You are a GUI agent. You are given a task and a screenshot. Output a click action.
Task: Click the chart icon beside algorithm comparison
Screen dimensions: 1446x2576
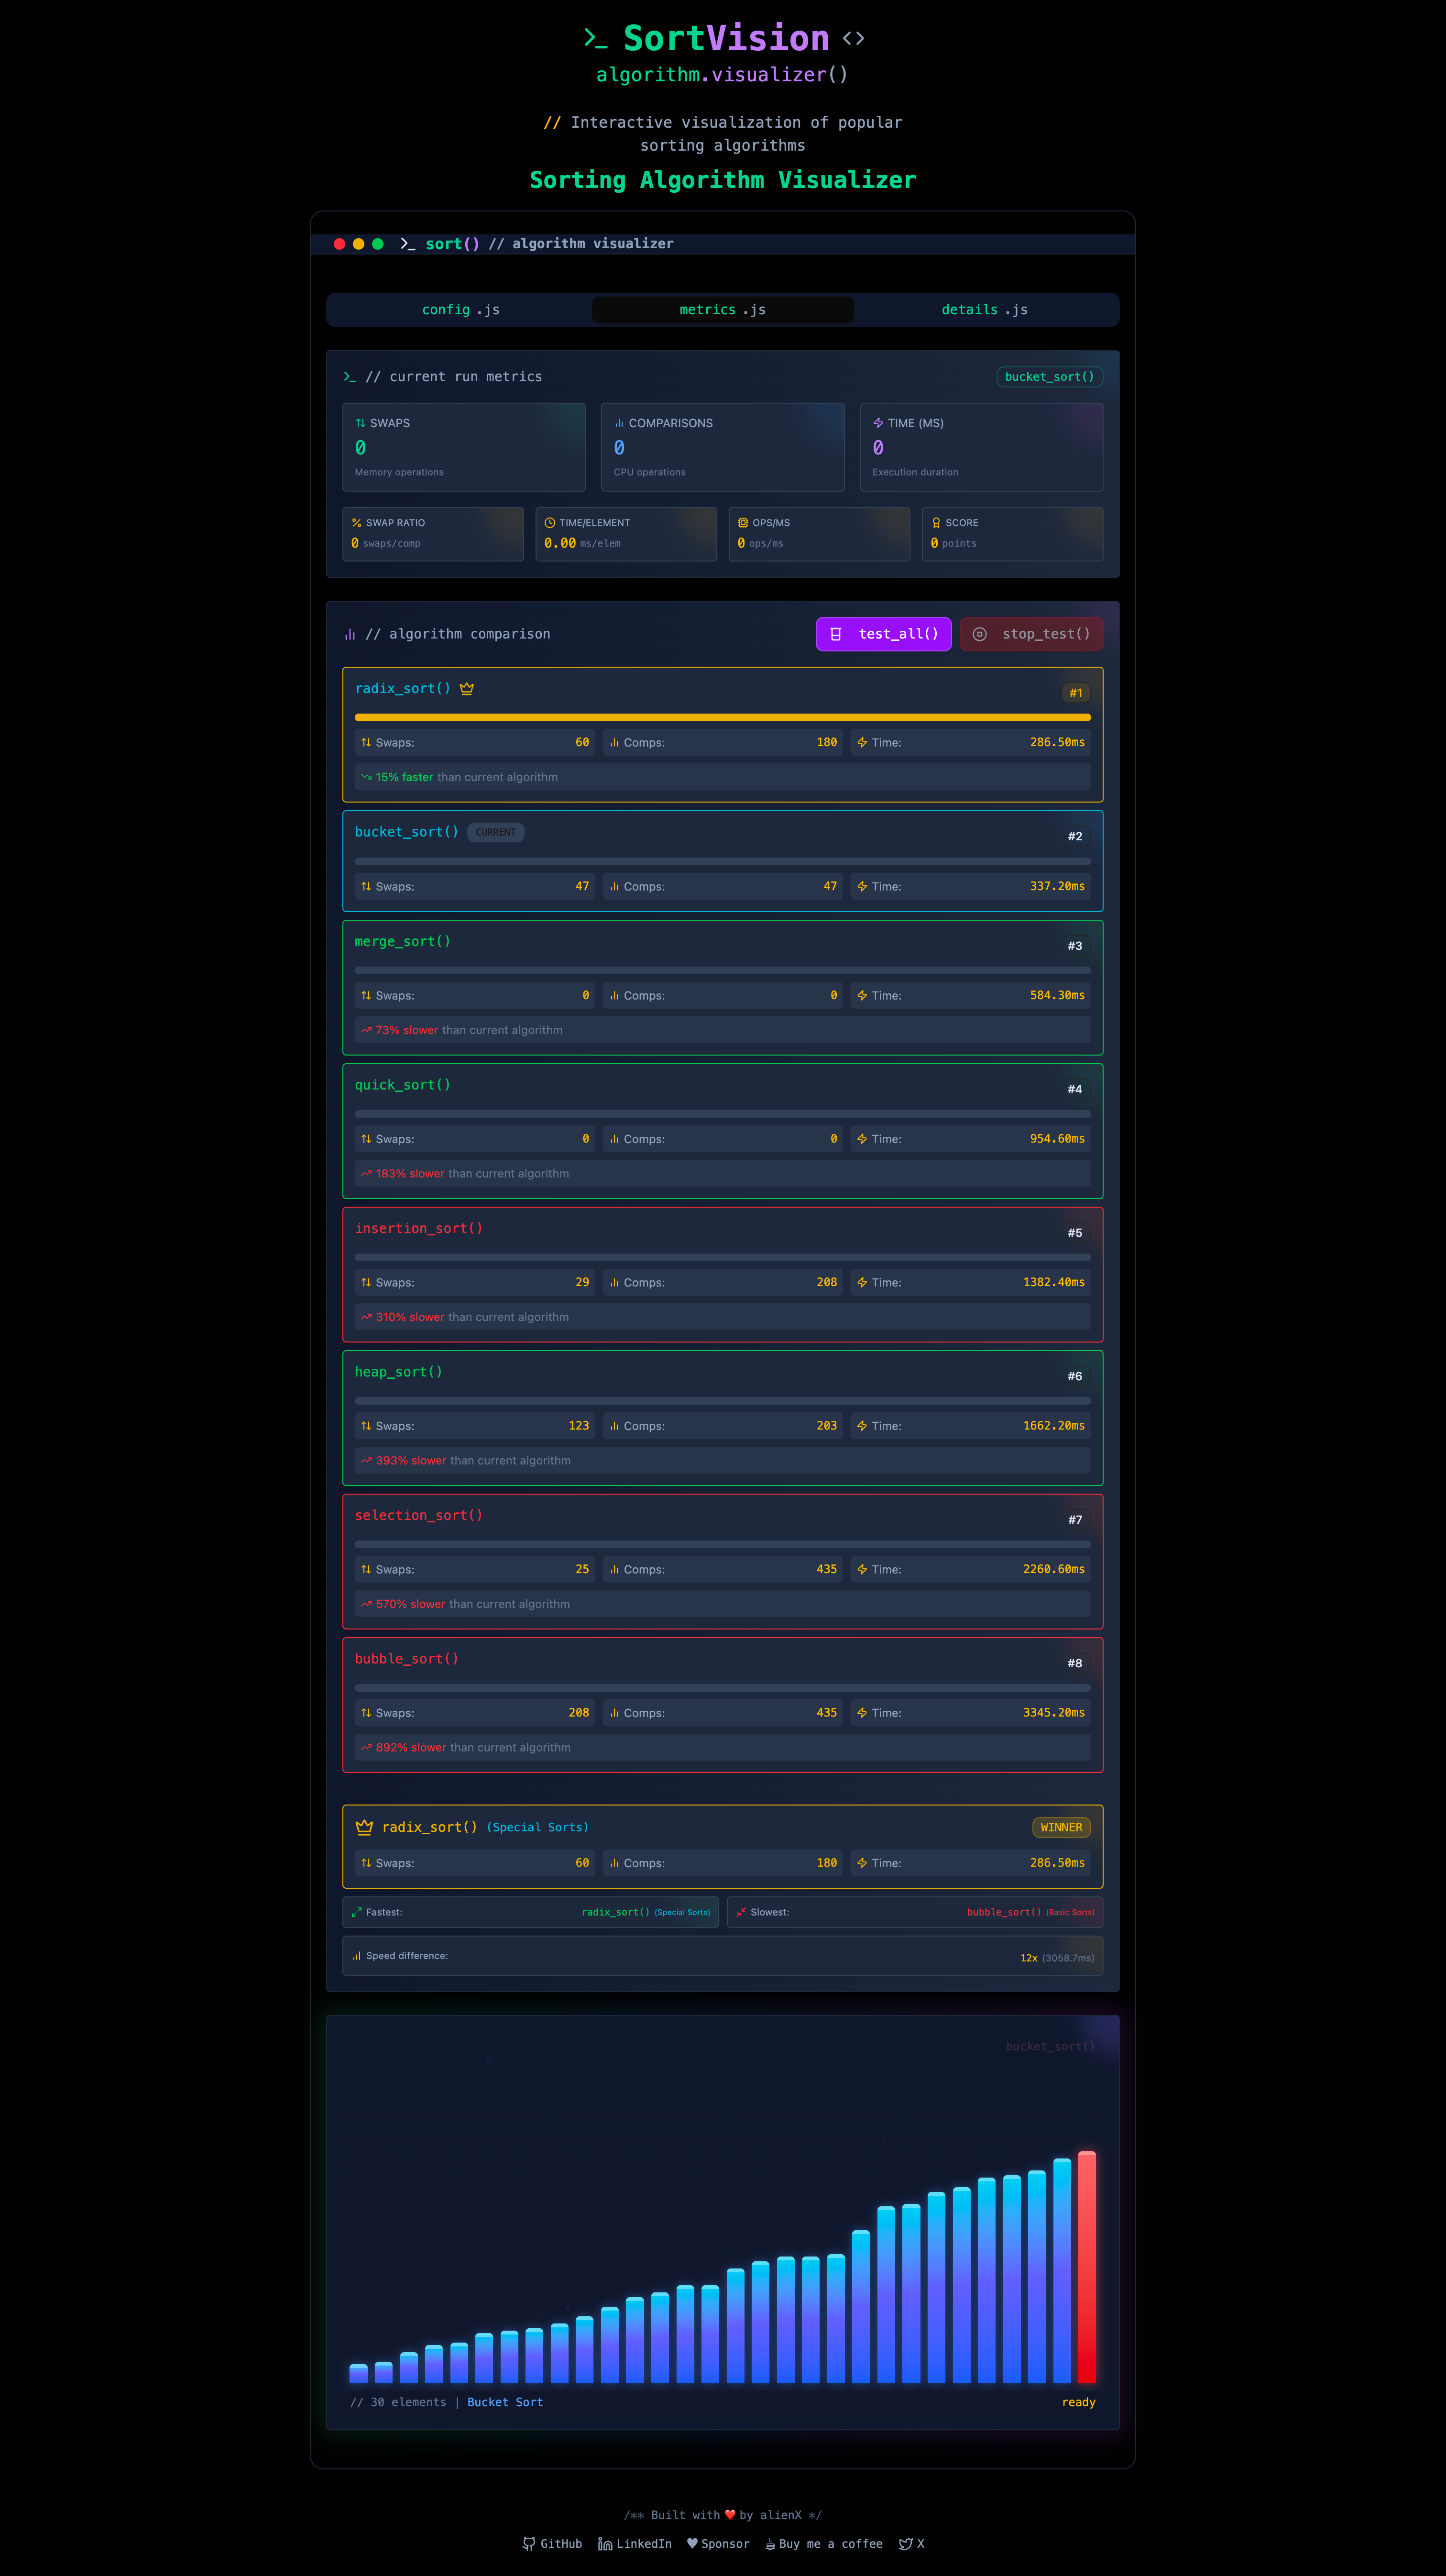coord(350,634)
